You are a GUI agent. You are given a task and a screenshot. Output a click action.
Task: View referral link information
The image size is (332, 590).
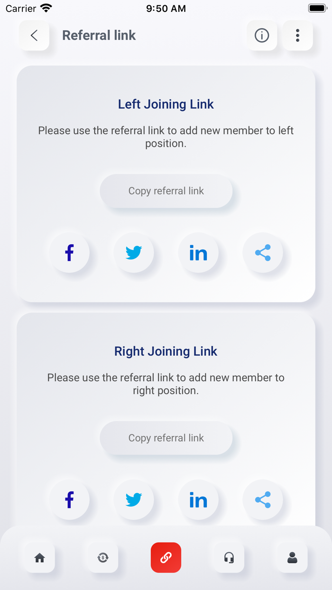261,35
